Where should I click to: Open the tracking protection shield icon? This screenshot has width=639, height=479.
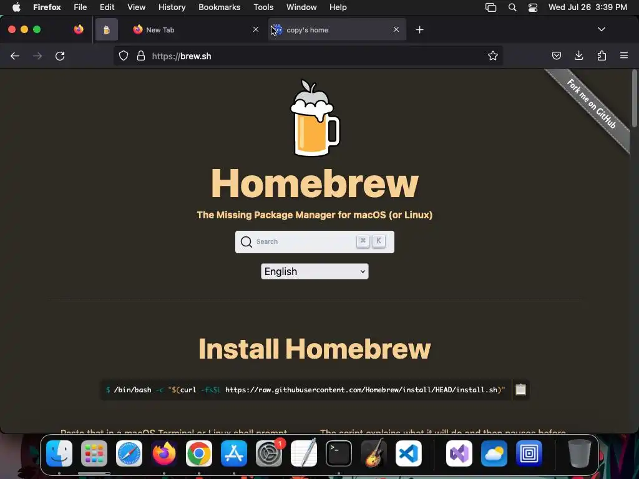pos(124,56)
